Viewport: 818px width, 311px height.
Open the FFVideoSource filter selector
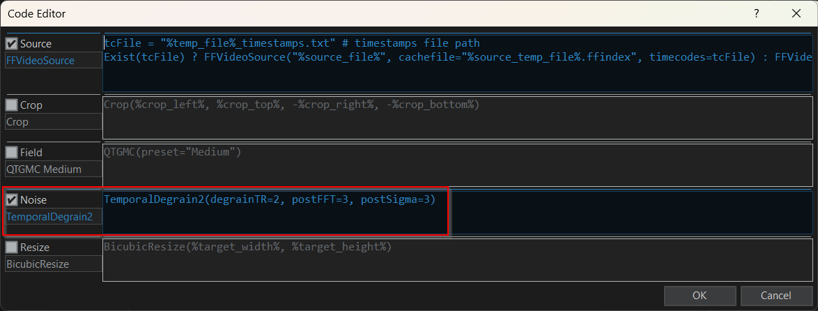coord(53,61)
